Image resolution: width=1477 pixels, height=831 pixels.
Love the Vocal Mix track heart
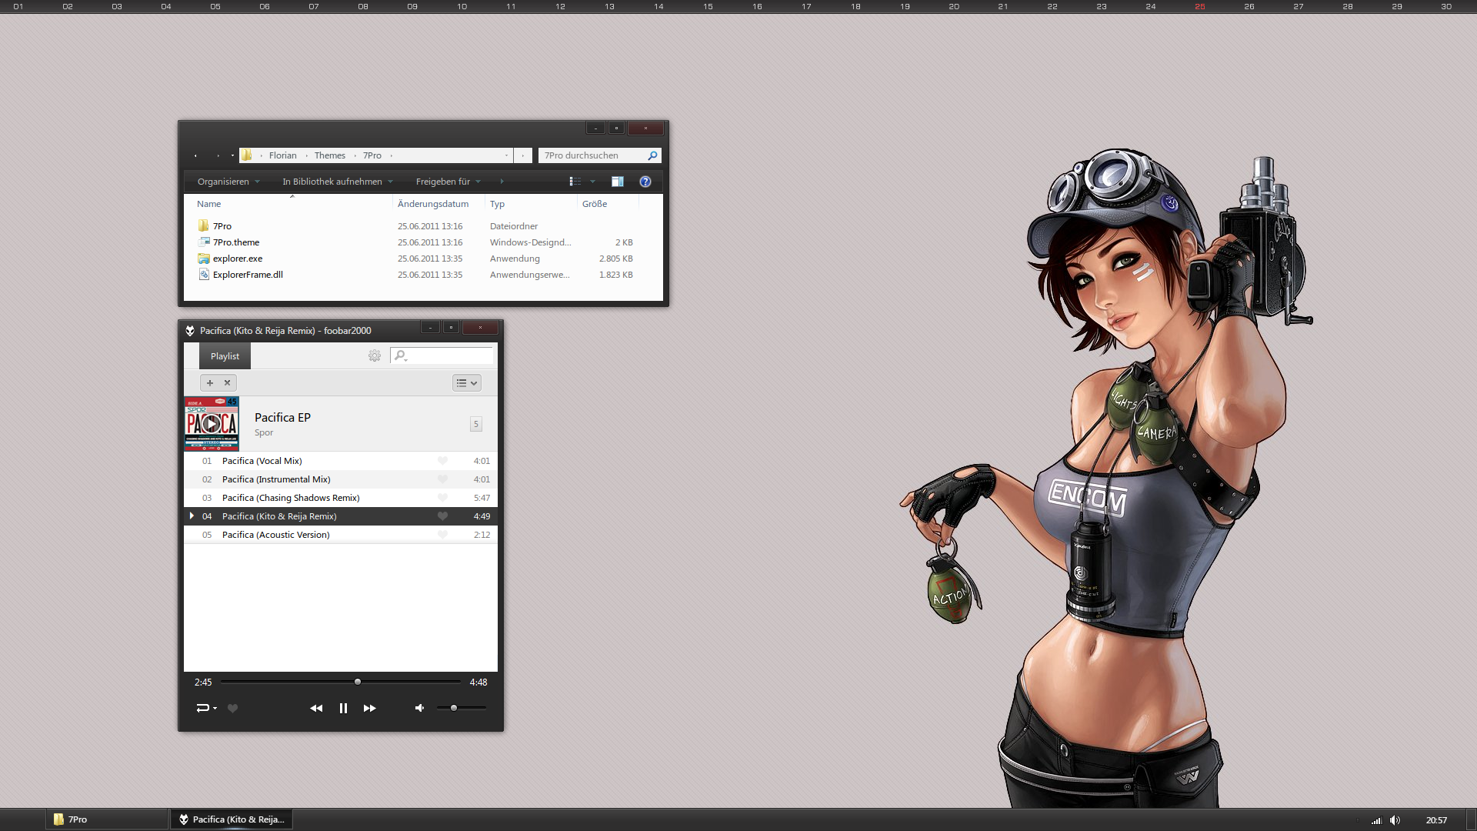click(442, 461)
